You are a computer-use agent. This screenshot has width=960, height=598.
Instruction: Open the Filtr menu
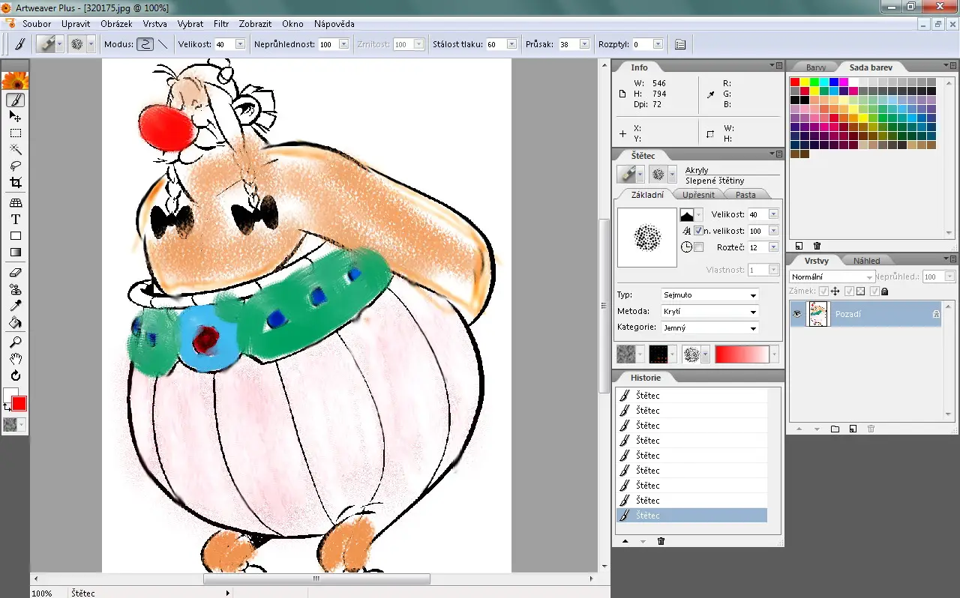[x=221, y=24]
